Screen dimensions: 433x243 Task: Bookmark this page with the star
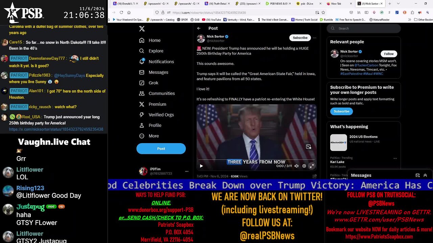323,12
